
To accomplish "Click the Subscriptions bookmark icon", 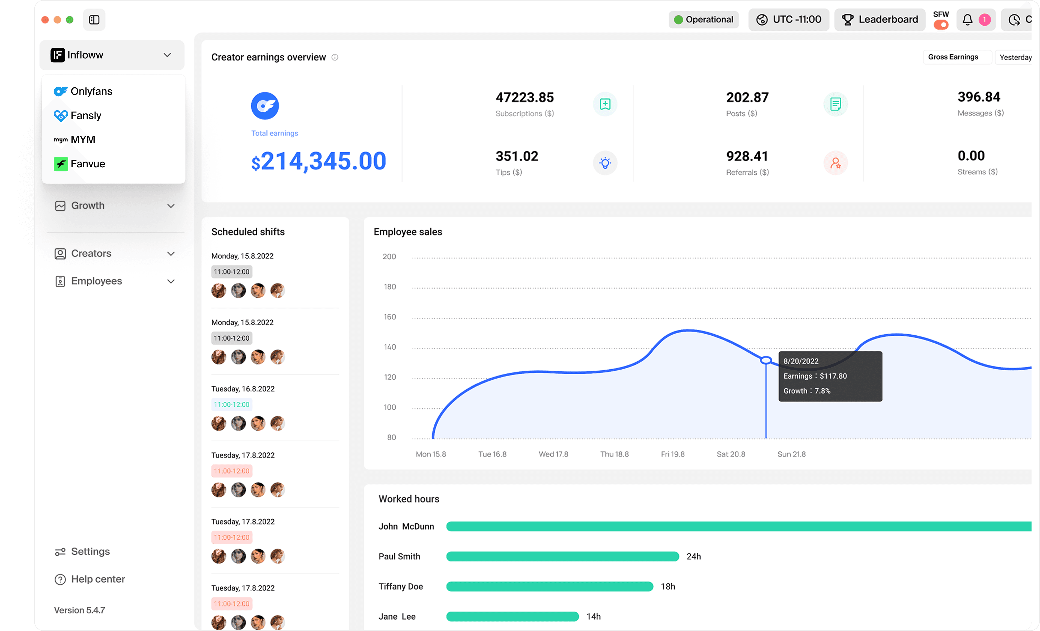I will [x=605, y=104].
